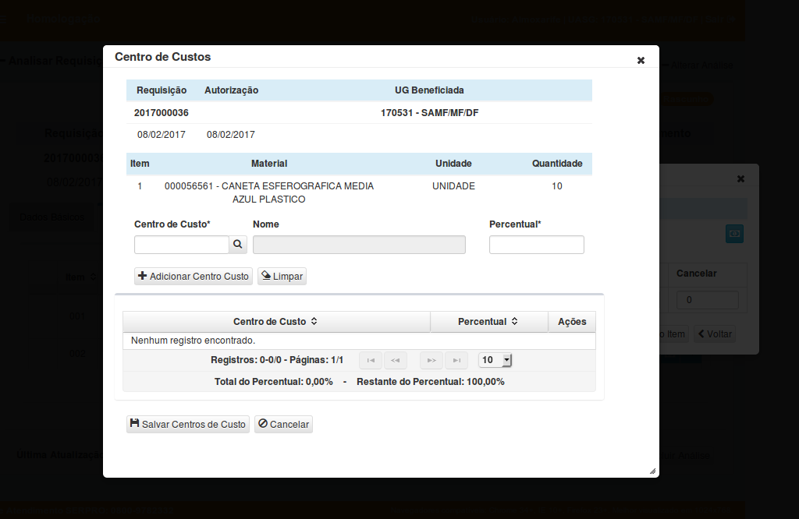Click the Quantidade column header
799x519 pixels.
[x=557, y=164]
